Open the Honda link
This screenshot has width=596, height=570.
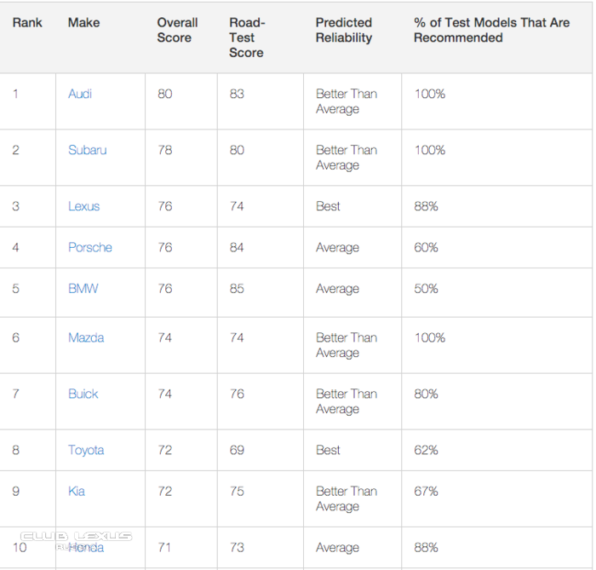[x=86, y=548]
